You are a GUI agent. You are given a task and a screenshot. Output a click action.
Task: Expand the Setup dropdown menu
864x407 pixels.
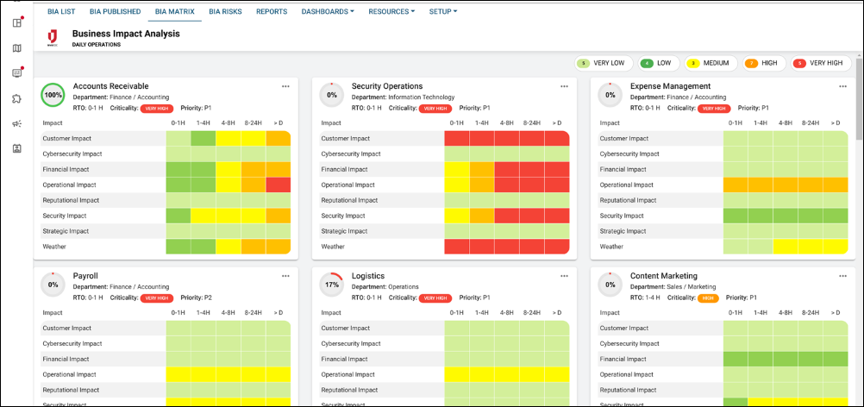pyautogui.click(x=442, y=12)
